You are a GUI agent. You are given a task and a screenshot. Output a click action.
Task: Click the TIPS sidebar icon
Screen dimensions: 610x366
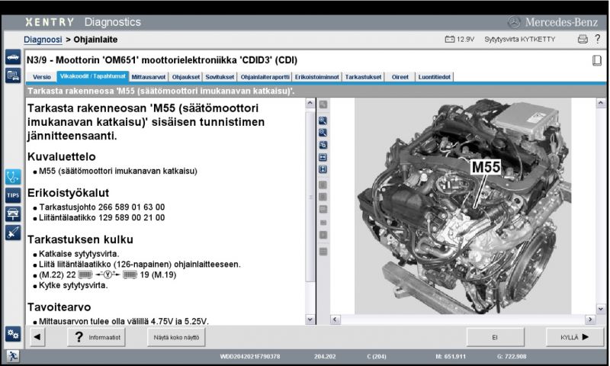[x=12, y=195]
